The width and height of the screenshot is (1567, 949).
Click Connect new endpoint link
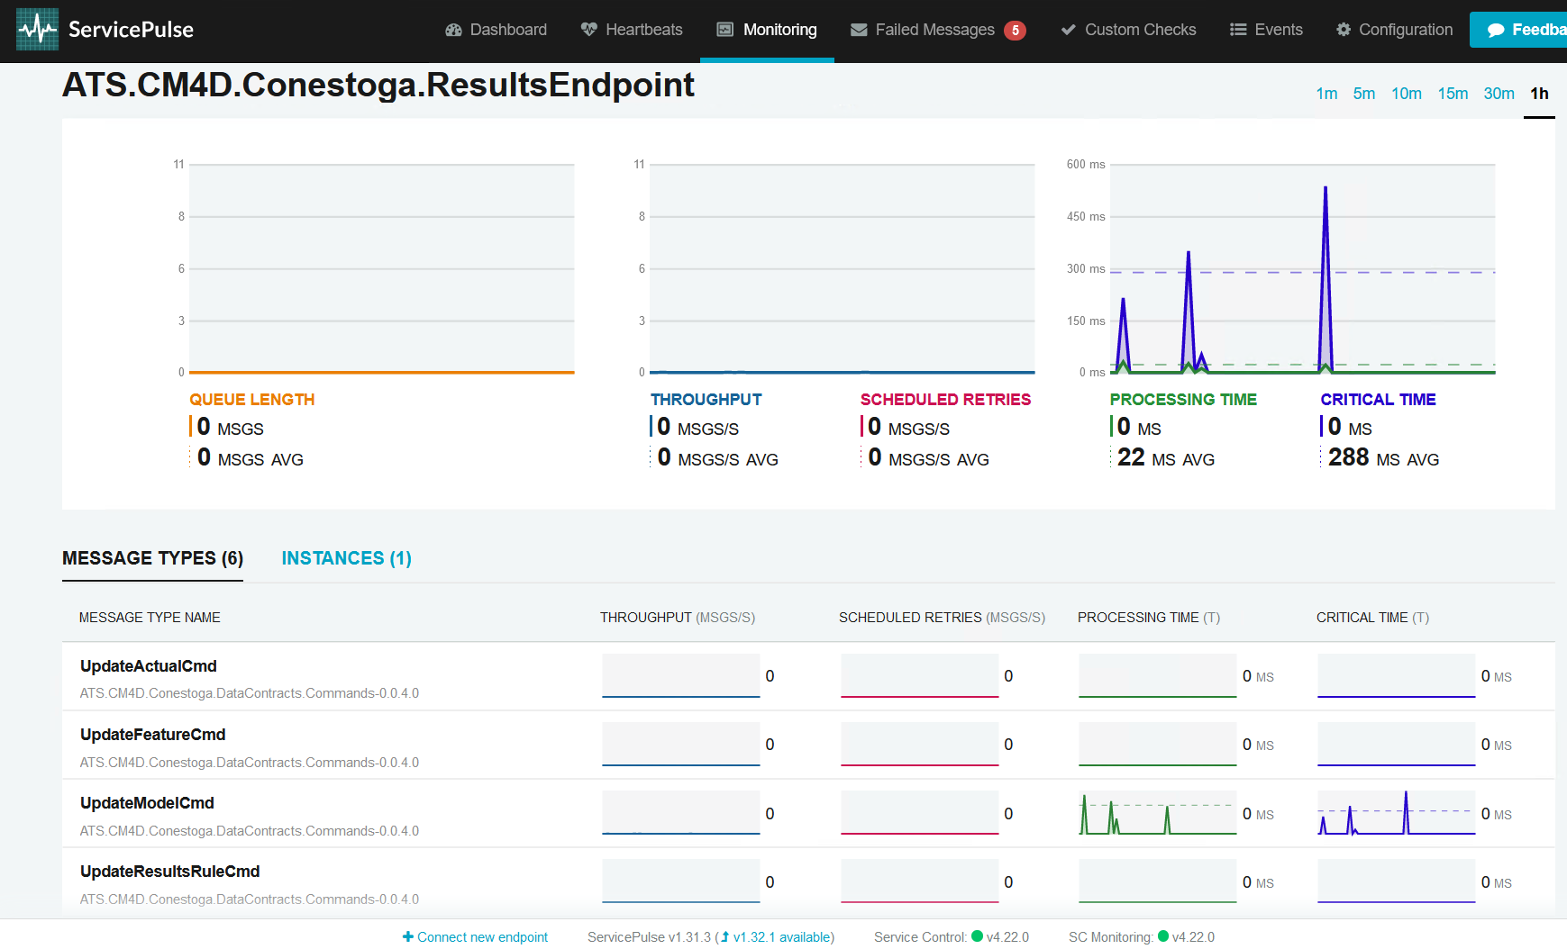[475, 937]
